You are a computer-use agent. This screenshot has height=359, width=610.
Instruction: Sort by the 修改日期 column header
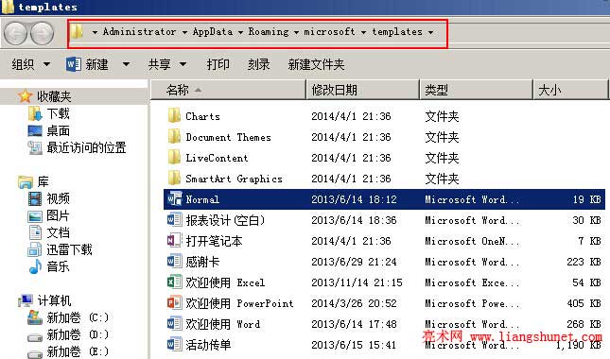[x=363, y=90]
